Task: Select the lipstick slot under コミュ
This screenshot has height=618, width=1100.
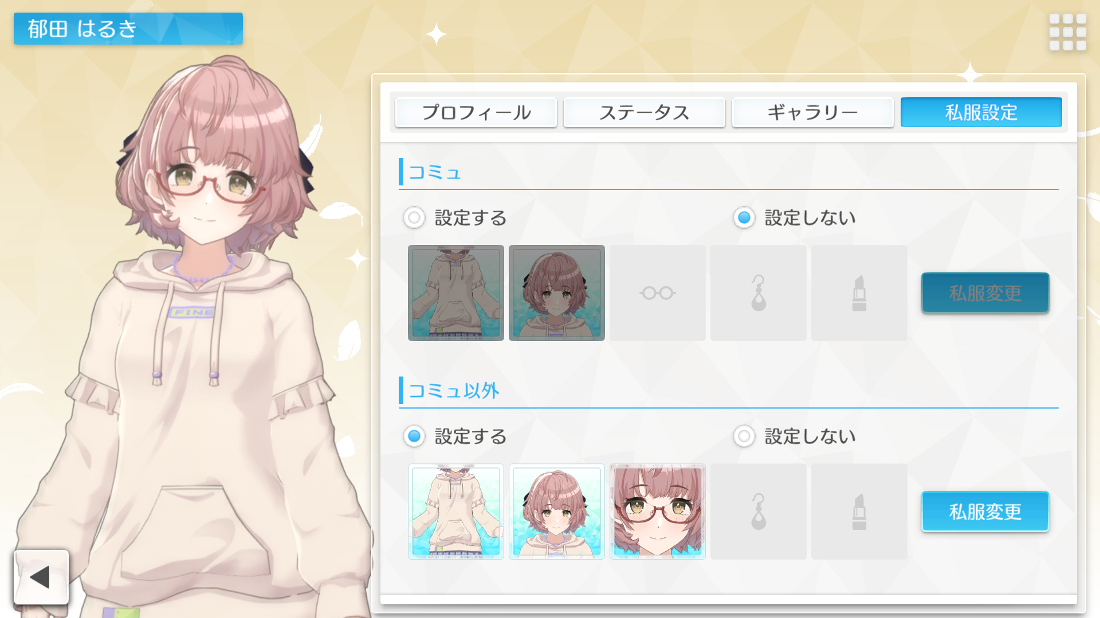Action: pyautogui.click(x=859, y=293)
